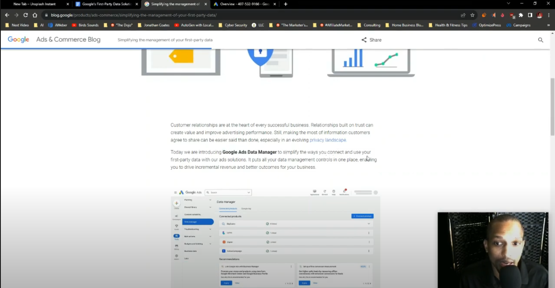Screen dimensions: 555x288
Task: Click the Google logo on the blog
Action: [18, 39]
